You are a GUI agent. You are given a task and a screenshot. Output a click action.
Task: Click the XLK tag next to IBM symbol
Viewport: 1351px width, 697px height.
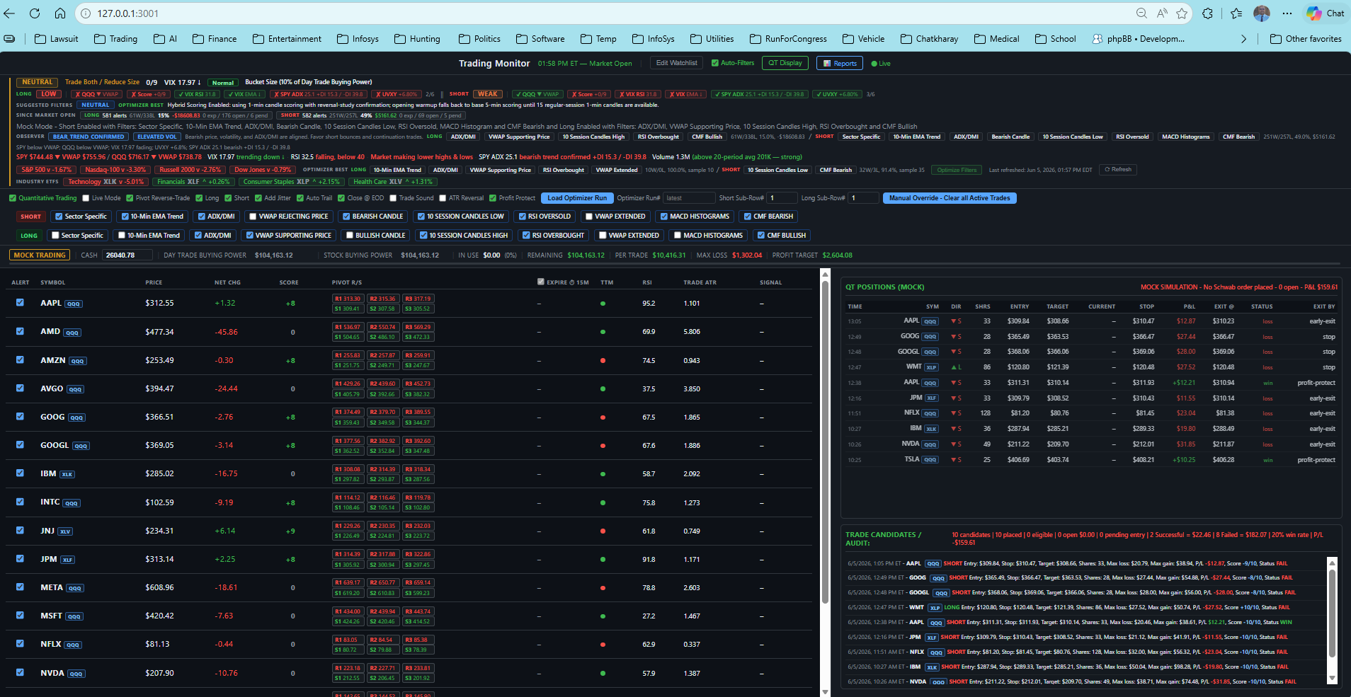coord(67,475)
